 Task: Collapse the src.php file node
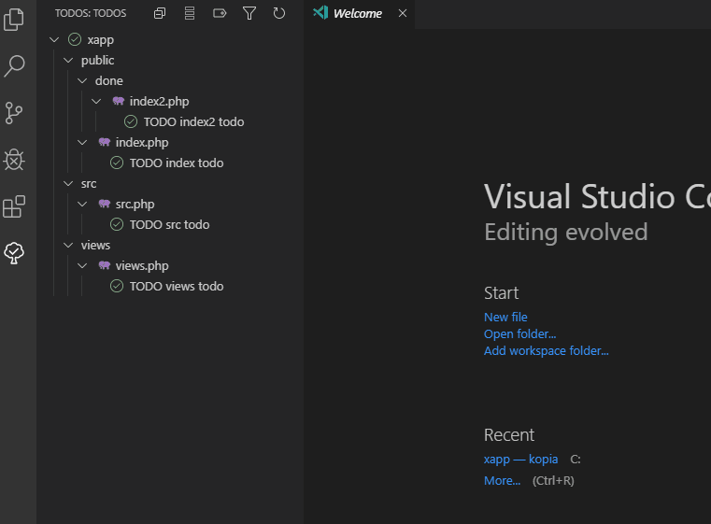pyautogui.click(x=82, y=204)
